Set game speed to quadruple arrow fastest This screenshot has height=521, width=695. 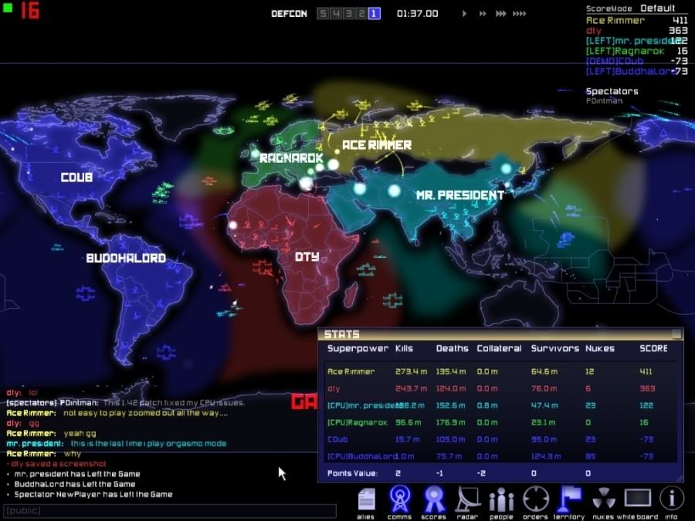click(x=520, y=14)
